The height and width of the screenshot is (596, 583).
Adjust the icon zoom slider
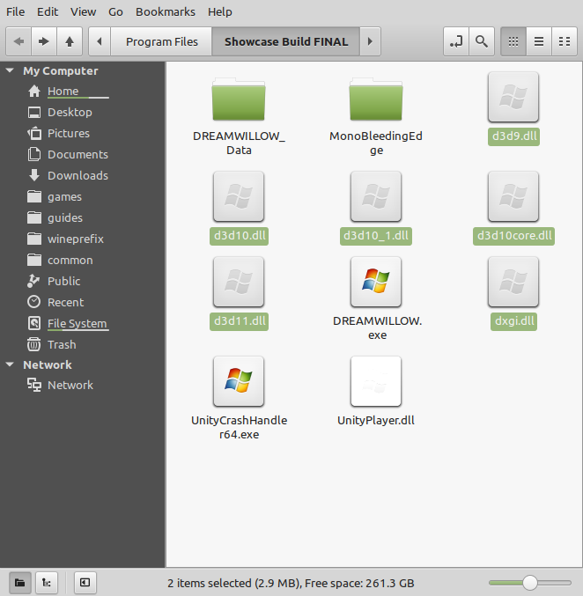pos(530,583)
